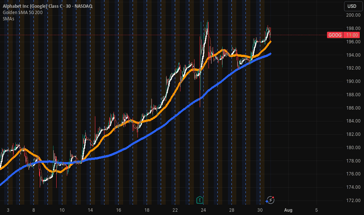The image size is (364, 215).
Task: Click the 198.00 price axis label
Action: (353, 29)
